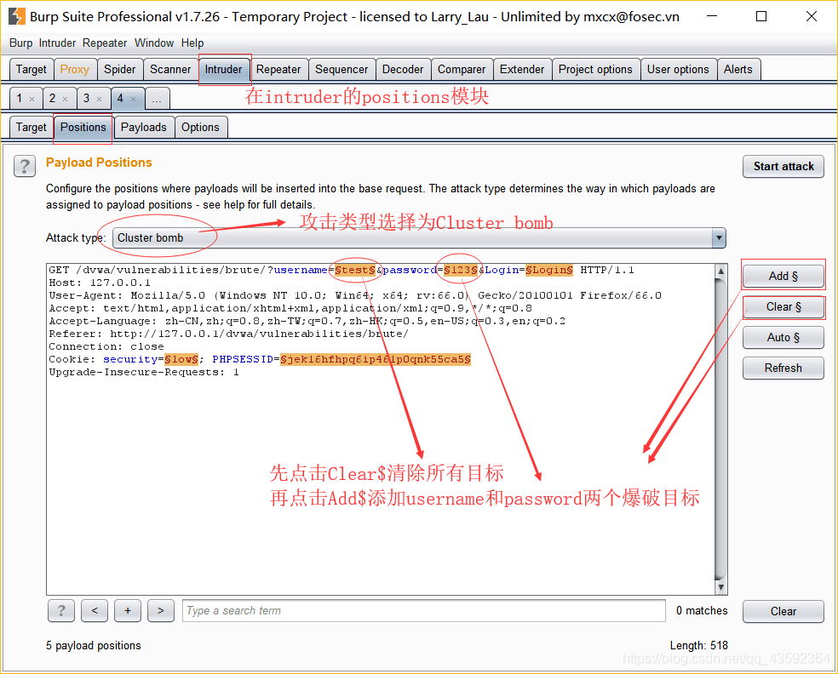Switch to the Sequencer tab
The image size is (838, 674).
click(342, 70)
